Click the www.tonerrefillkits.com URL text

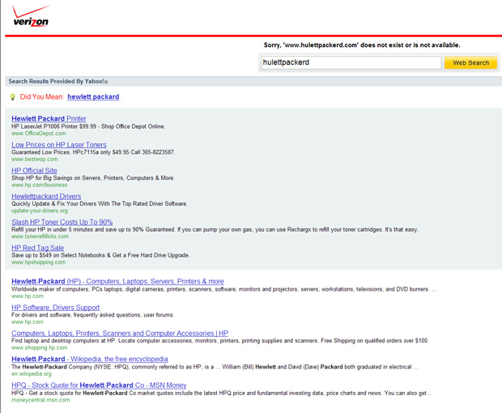(40, 236)
